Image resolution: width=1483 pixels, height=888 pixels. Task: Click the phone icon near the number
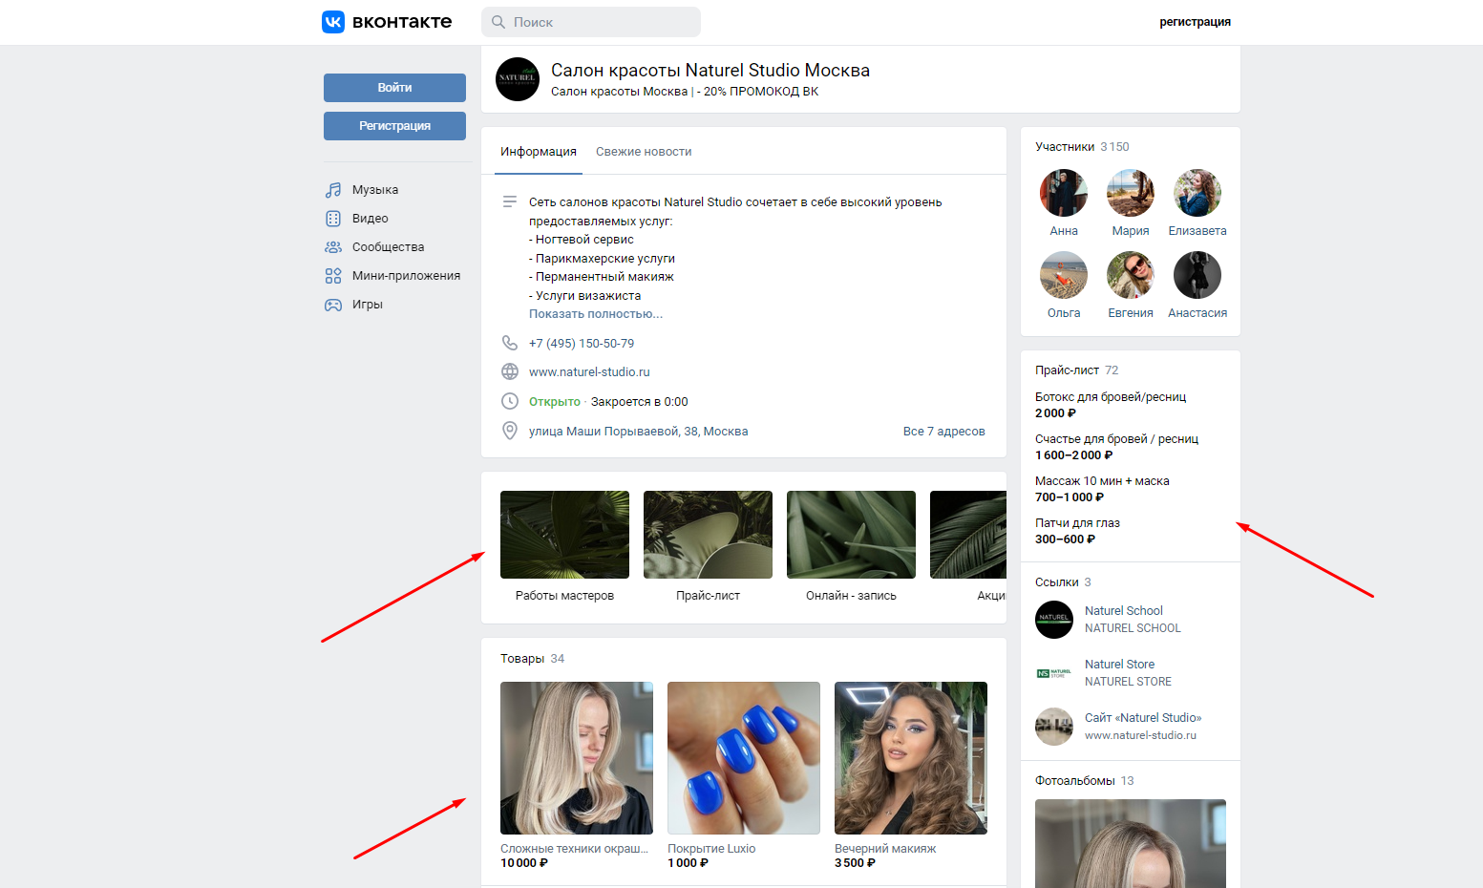(510, 343)
